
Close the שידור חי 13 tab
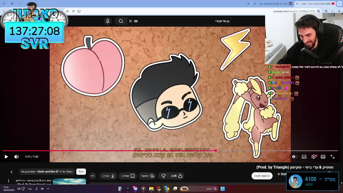[255, 3]
